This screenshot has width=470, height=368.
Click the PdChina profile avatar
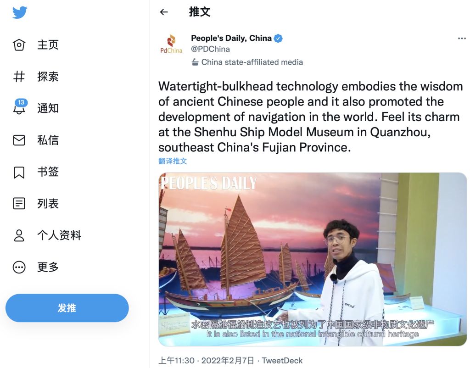171,44
